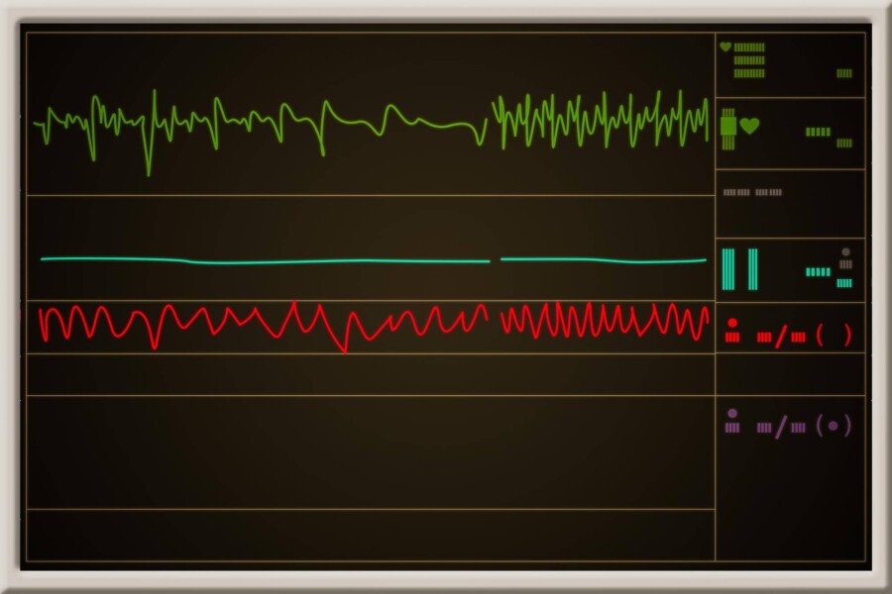The width and height of the screenshot is (892, 594).
Task: Click the purple person icon
Action: [732, 421]
